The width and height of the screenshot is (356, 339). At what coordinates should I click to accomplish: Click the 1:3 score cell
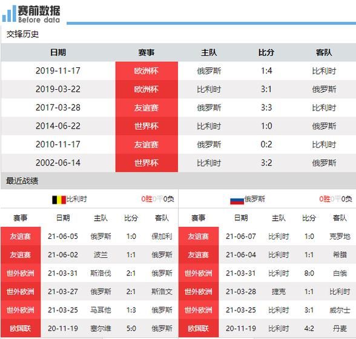pos(131,310)
